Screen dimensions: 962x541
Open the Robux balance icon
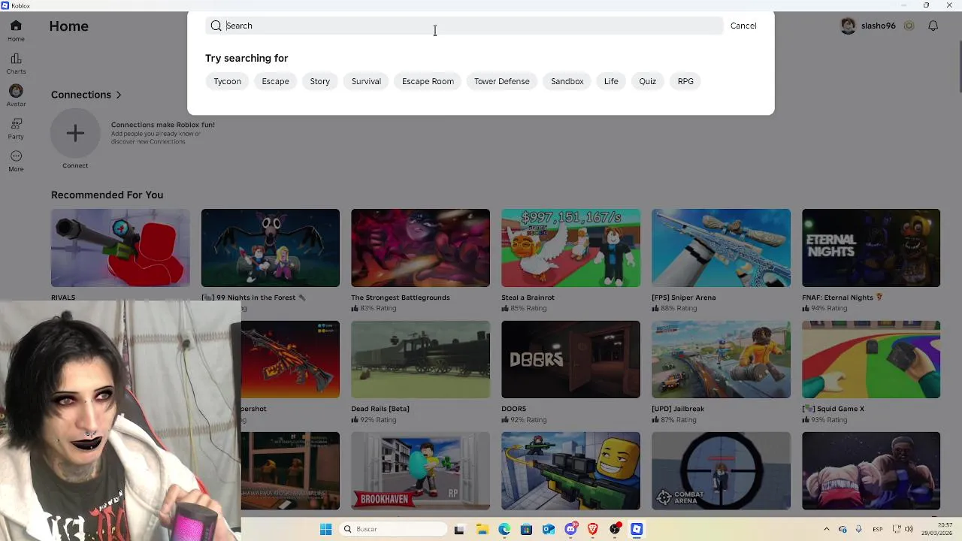pos(909,26)
